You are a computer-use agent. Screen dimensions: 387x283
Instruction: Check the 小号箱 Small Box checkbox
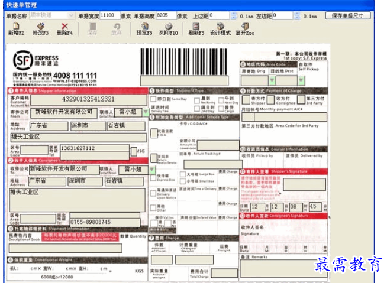183,181
